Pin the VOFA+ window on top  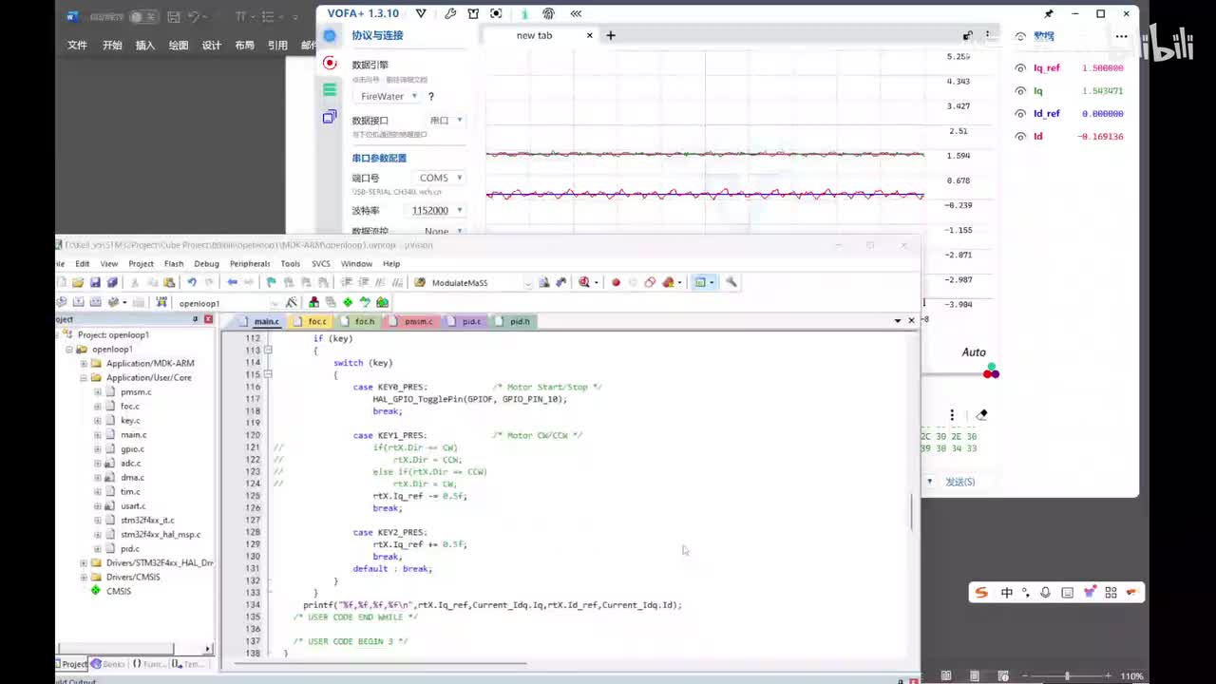click(x=1049, y=14)
